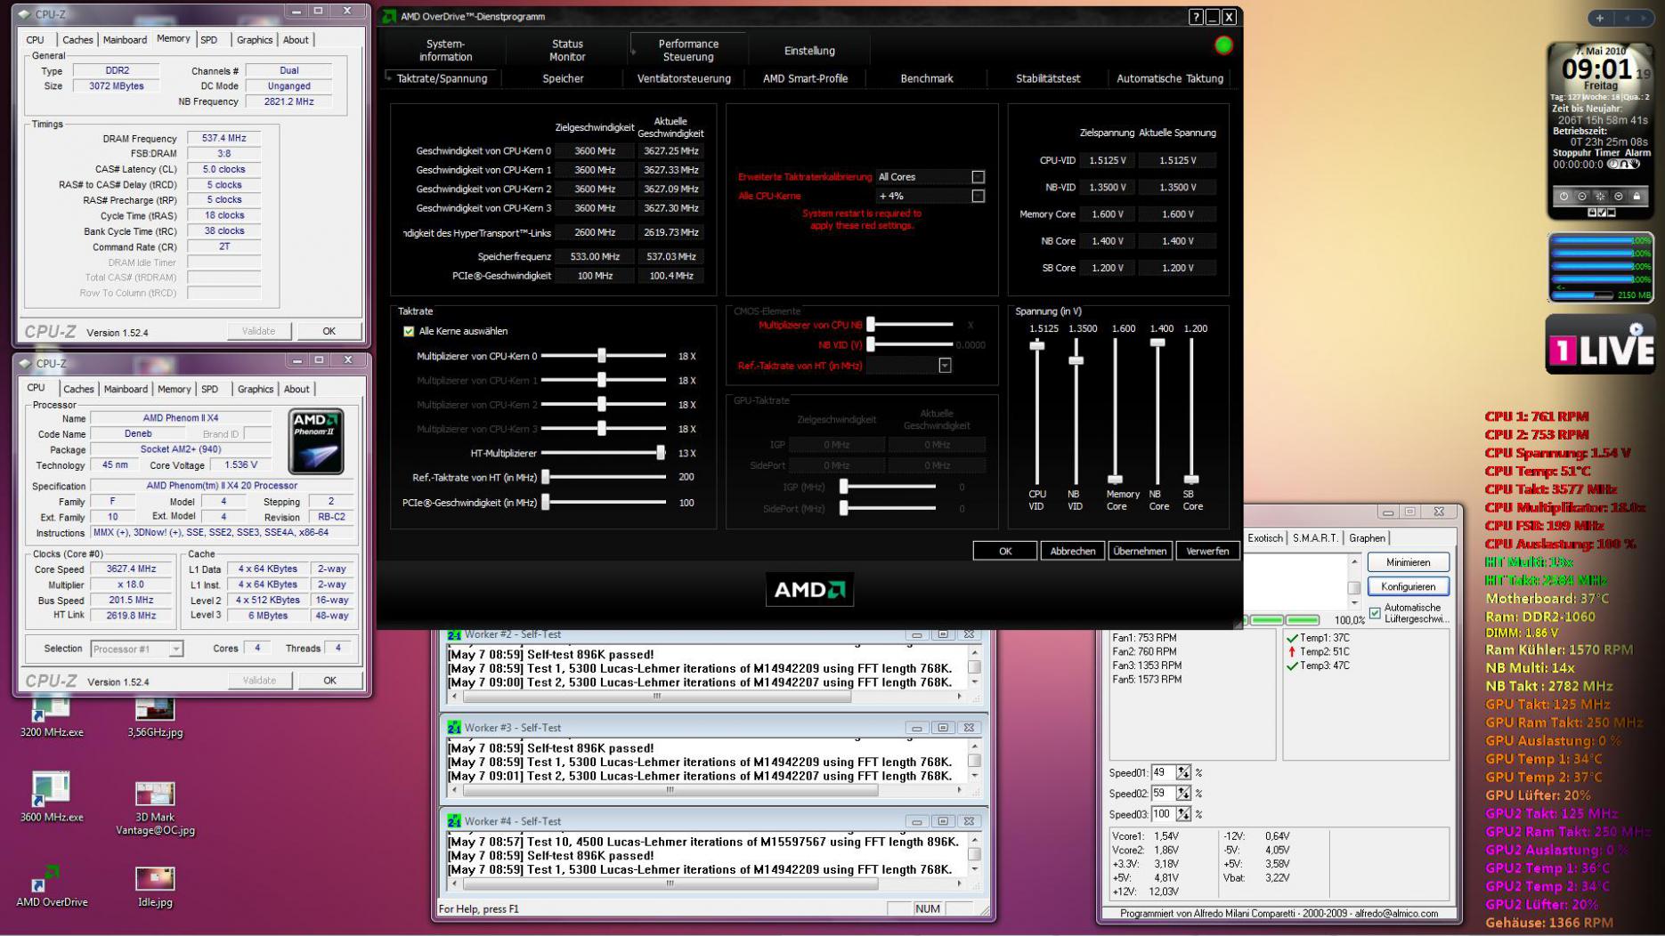Open the 'Systeminformation' tab in OverDrive

445,50
